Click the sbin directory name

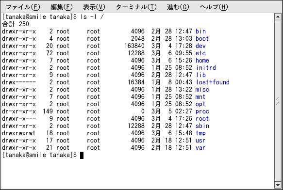(202, 126)
